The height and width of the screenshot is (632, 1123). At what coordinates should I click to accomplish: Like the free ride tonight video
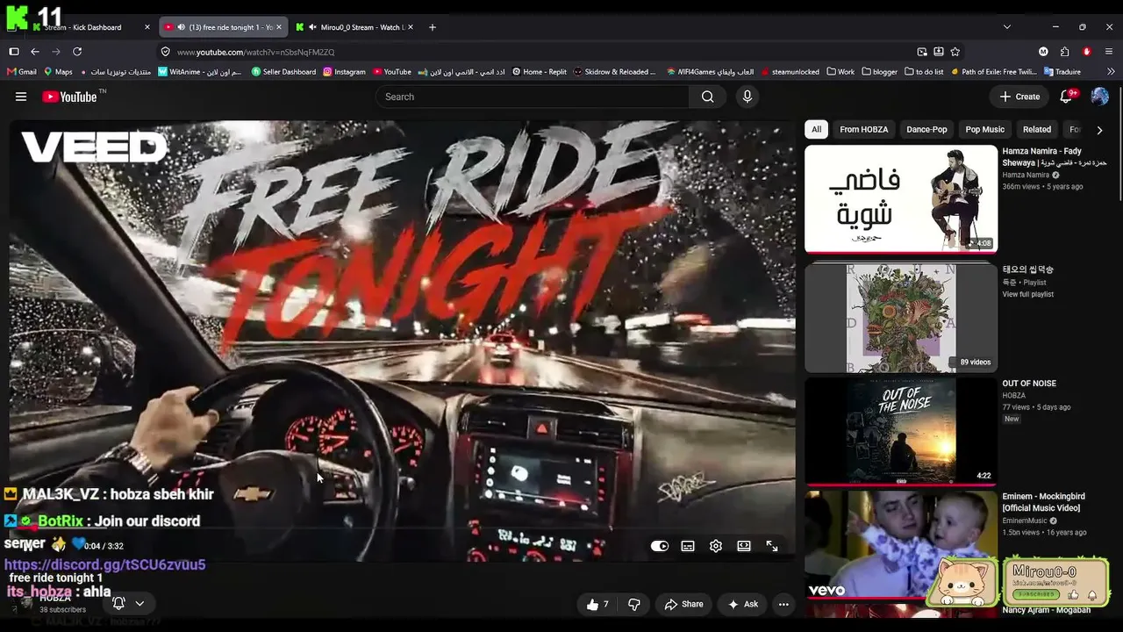(x=597, y=604)
